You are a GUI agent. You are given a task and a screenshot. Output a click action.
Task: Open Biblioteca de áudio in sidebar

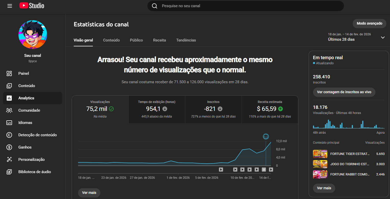[x=32, y=172]
